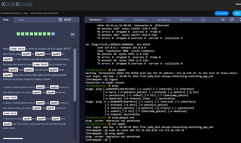
Task: Jump to question 01 marker
Action: click(18, 34)
